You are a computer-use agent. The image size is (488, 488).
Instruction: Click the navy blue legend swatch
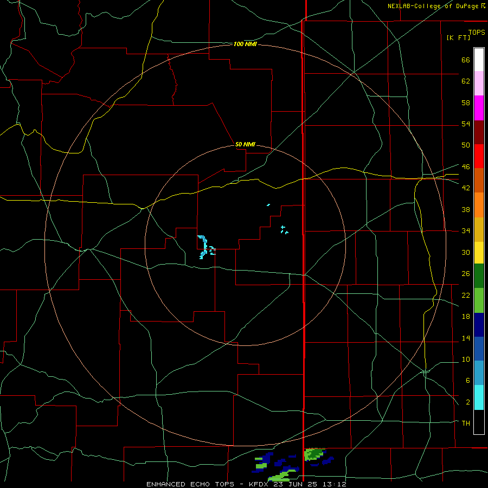coord(479,325)
